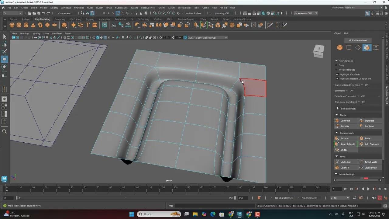Select the Paint Selection tool
Viewport: 389px width, 219px height.
(x=5, y=52)
